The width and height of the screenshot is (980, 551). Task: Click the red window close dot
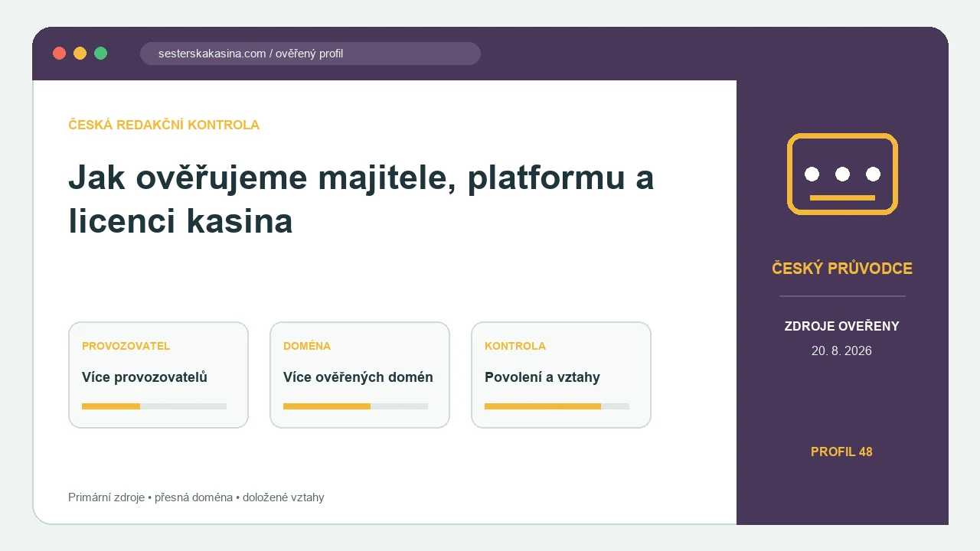pos(59,53)
